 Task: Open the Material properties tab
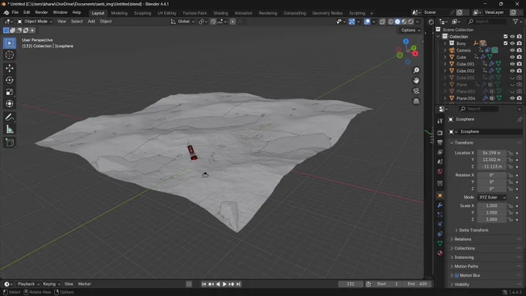[x=440, y=253]
